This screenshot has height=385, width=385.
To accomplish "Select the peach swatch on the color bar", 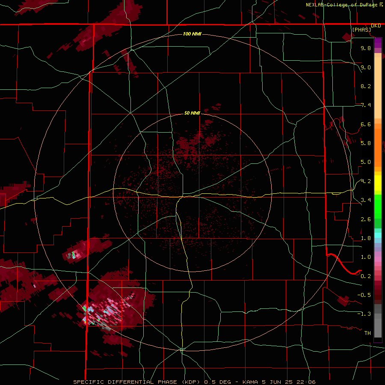I will coord(378,89).
